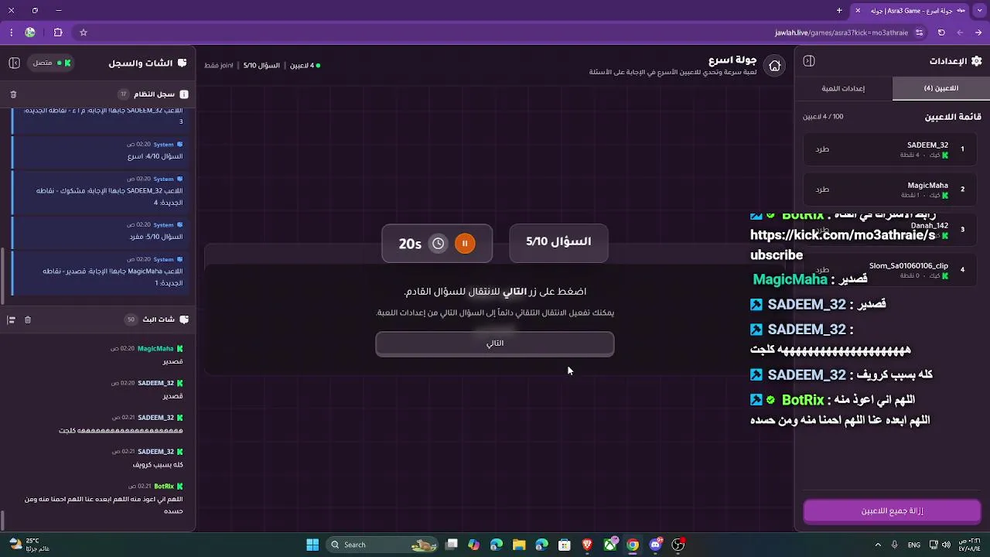Click the ENG language indicator

913,545
